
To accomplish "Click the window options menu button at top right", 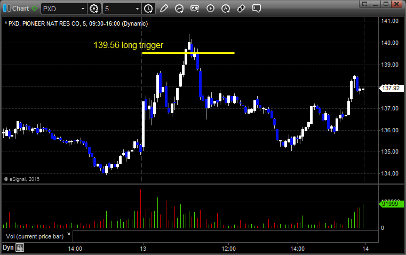I will [365, 4].
